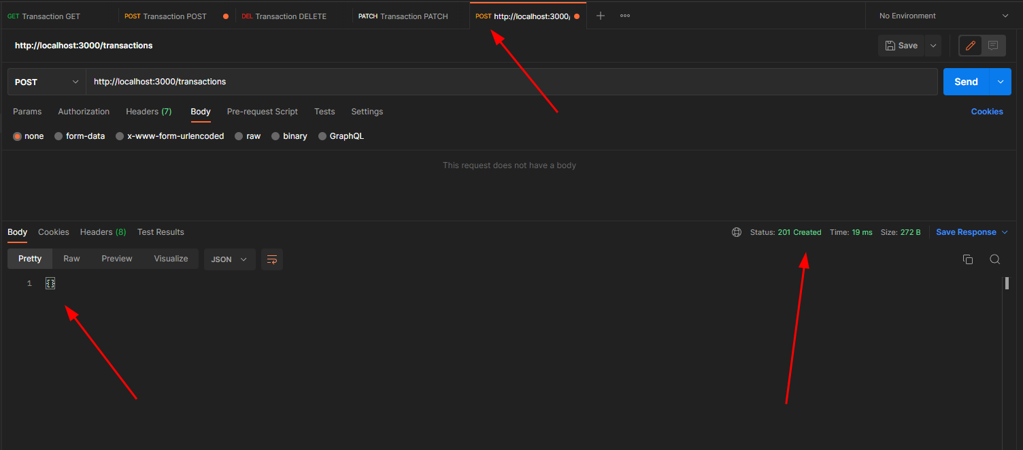The image size is (1023, 450).
Task: Open the request Params tab
Action: pyautogui.click(x=27, y=112)
